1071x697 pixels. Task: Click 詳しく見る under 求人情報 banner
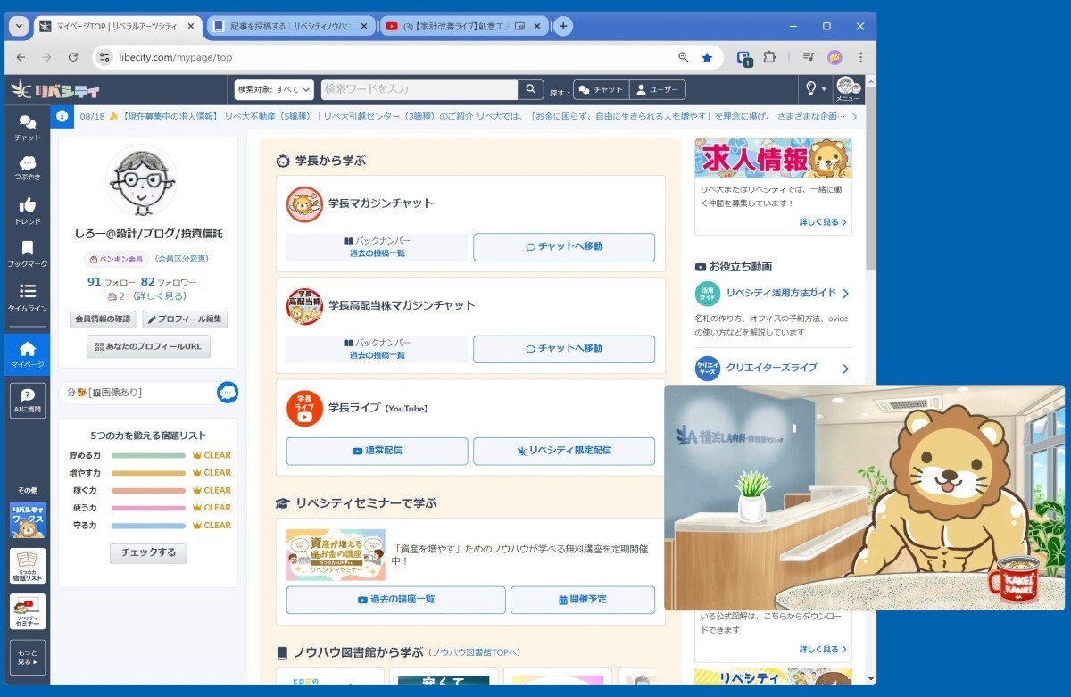point(823,222)
